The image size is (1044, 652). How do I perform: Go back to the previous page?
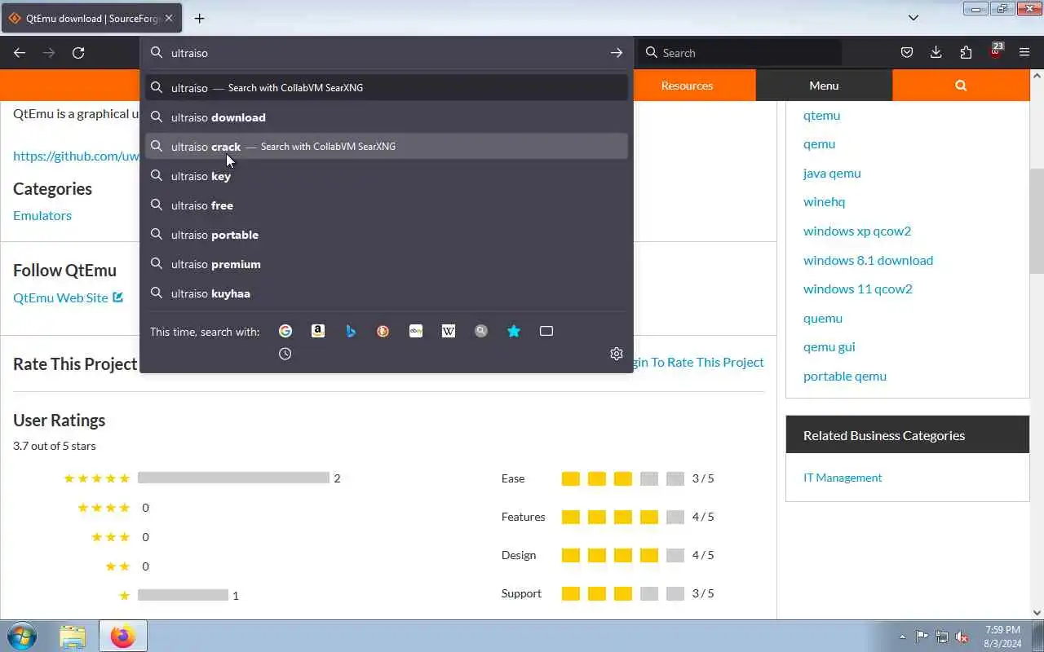tap(20, 53)
